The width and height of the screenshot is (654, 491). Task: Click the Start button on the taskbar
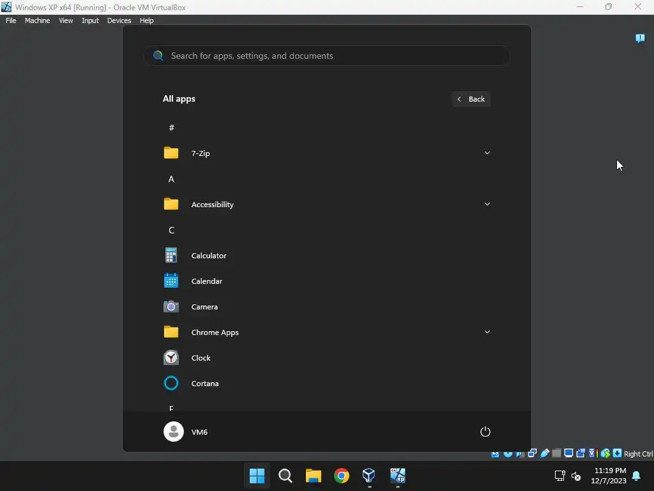[x=257, y=476]
